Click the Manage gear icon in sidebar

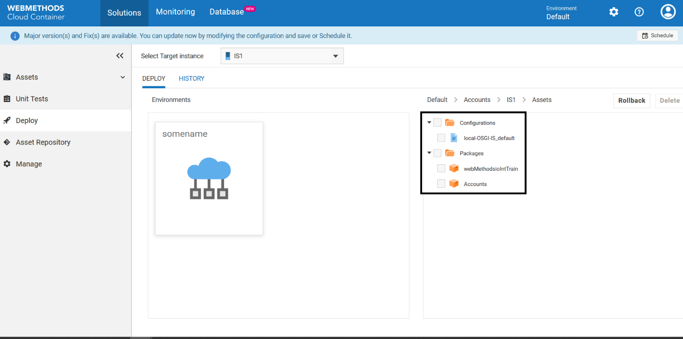pyautogui.click(x=7, y=164)
